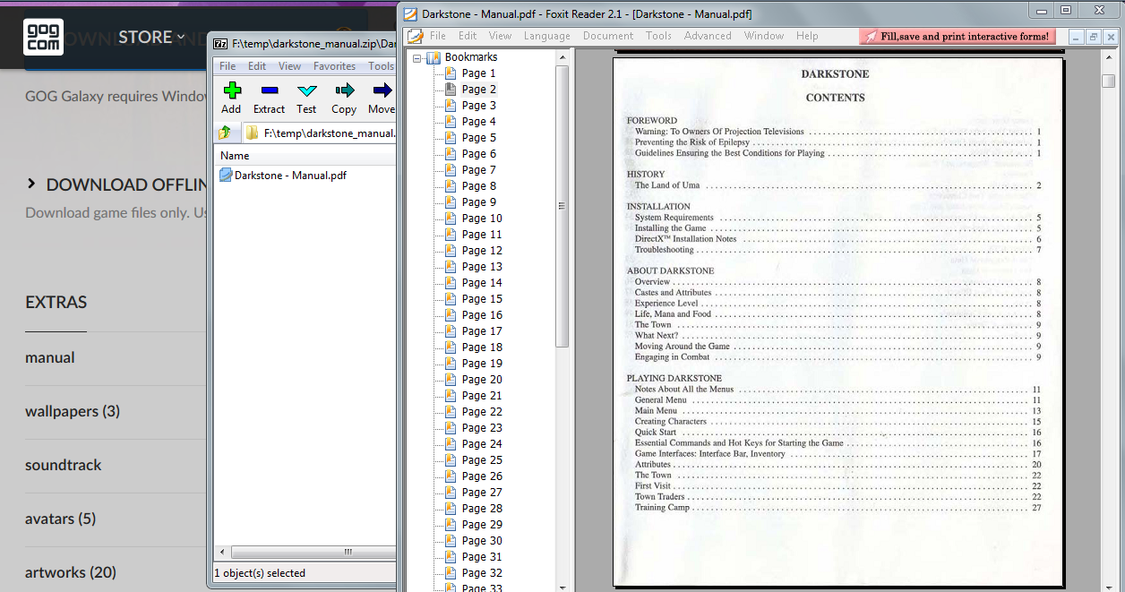Open the Language menu in Foxit Reader

[547, 36]
